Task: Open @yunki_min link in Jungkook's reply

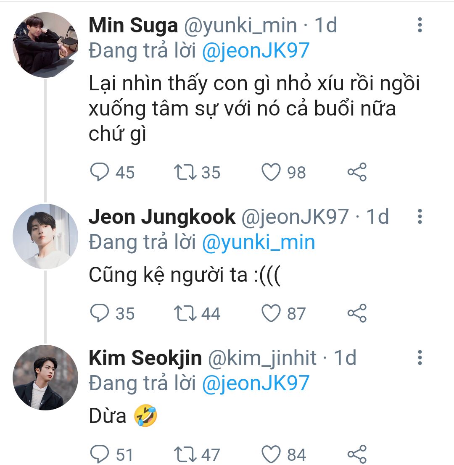Action: pos(258,243)
